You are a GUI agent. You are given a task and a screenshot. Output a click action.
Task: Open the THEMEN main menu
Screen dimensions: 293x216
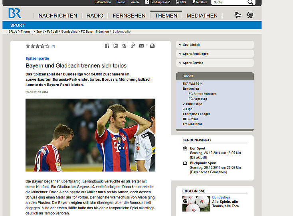166,16
